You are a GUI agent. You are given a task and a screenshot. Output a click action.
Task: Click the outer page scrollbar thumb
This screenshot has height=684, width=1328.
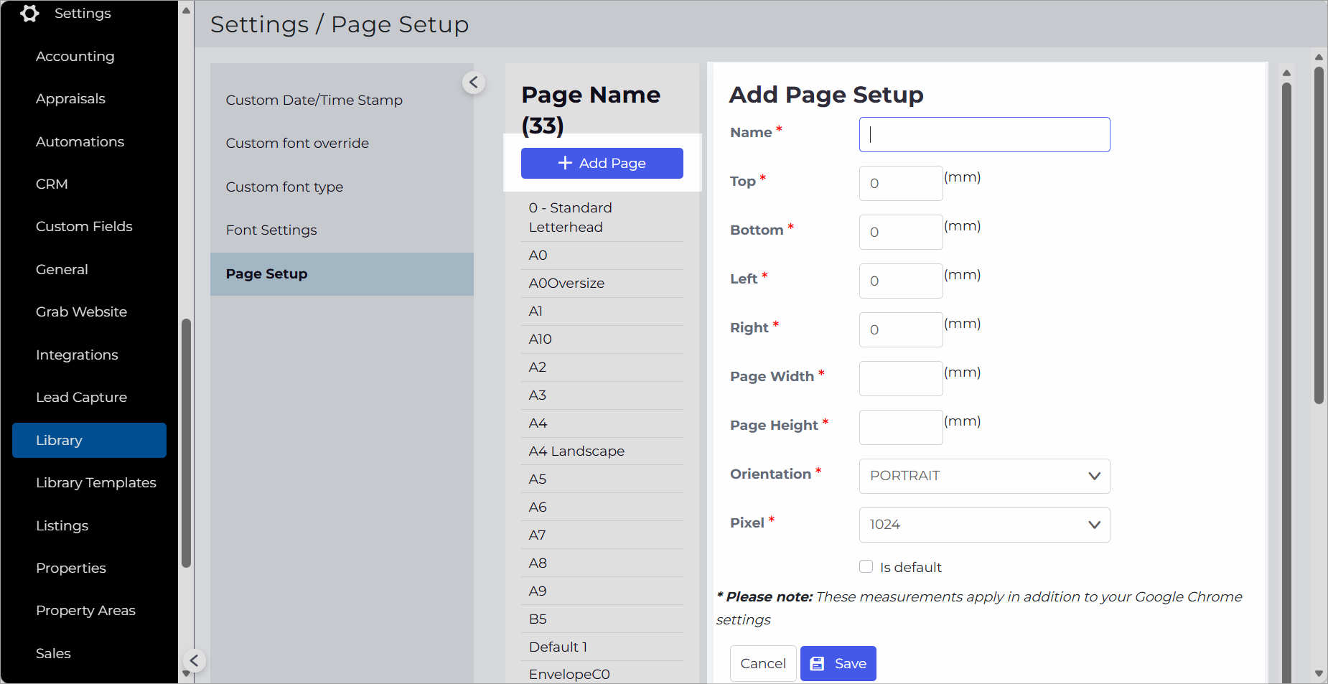(1319, 235)
